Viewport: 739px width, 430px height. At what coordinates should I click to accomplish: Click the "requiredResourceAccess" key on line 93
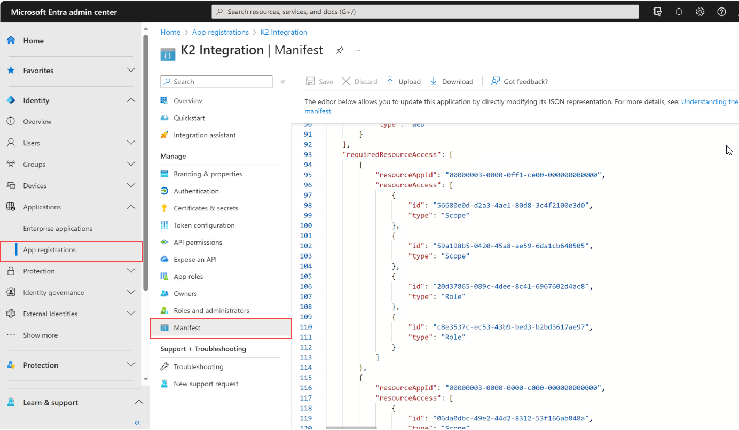pyautogui.click(x=390, y=154)
